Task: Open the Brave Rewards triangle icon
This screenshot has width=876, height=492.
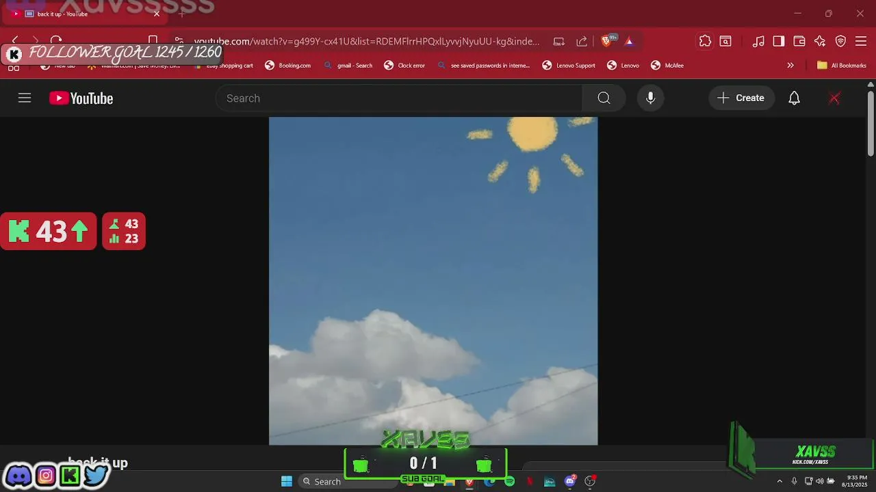Action: 629,41
